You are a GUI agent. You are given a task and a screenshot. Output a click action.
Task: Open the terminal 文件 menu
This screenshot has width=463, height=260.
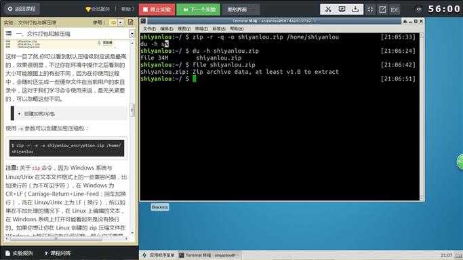coord(149,28)
